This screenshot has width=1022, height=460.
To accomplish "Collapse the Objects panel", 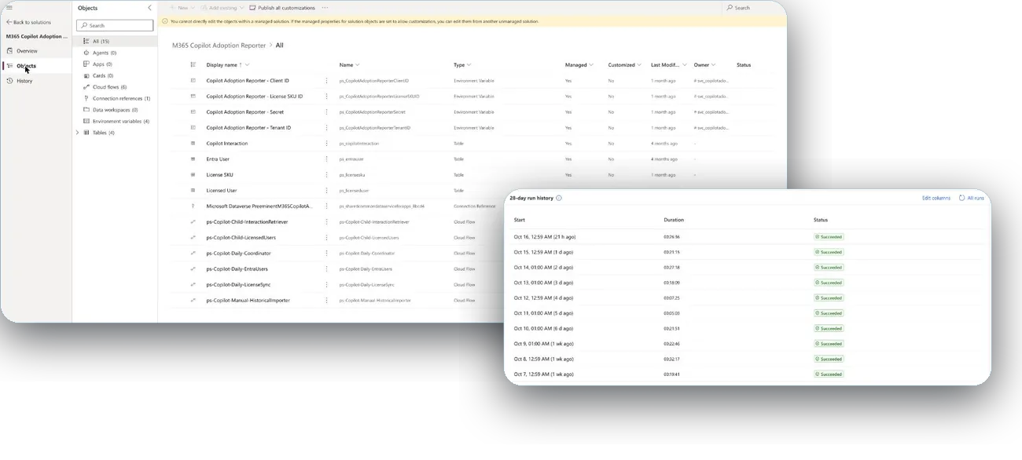I will tap(149, 8).
